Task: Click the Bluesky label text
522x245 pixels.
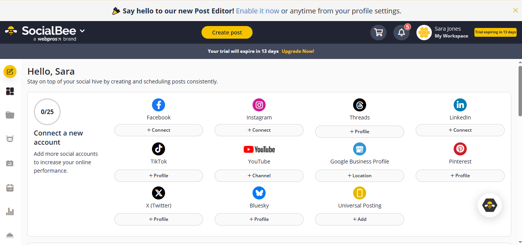Action: pyautogui.click(x=259, y=206)
